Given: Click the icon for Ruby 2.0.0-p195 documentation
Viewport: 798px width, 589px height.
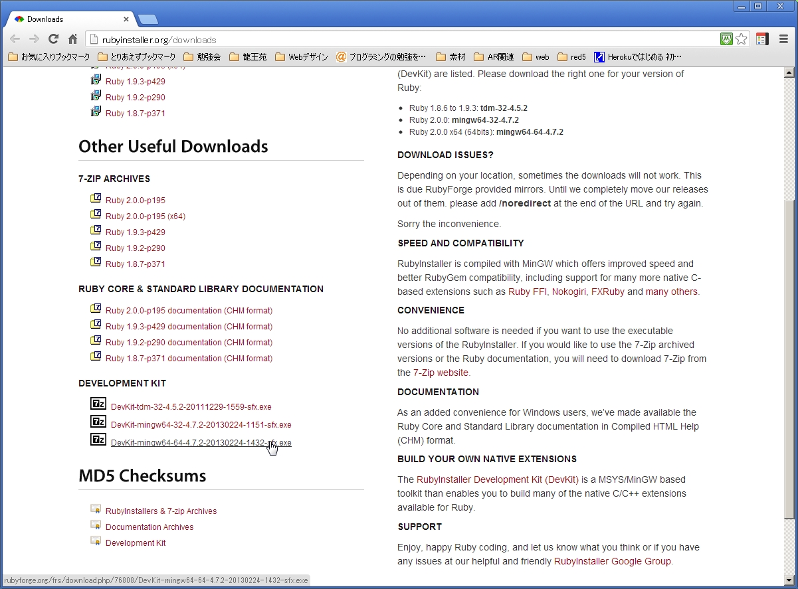Looking at the screenshot, I should [x=96, y=309].
